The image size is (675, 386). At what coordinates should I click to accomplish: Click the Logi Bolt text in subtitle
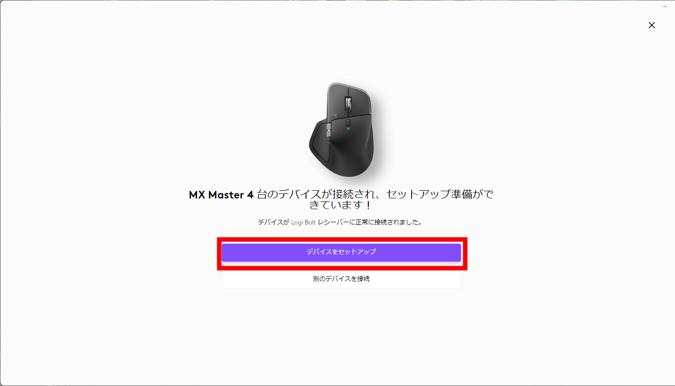(x=304, y=222)
